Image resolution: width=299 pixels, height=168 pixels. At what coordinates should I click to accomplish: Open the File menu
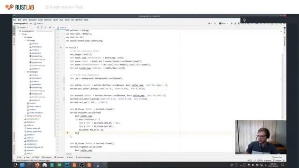click(14, 20)
